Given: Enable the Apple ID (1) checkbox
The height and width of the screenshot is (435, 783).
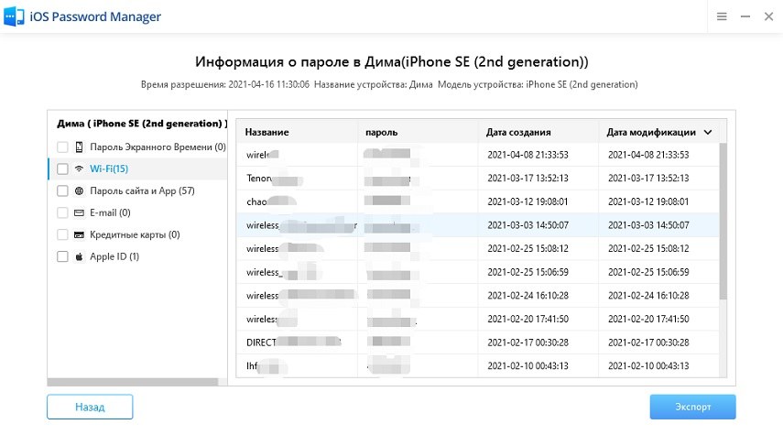Looking at the screenshot, I should pyautogui.click(x=62, y=256).
